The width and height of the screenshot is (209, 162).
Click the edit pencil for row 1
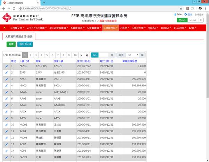pos(6,66)
